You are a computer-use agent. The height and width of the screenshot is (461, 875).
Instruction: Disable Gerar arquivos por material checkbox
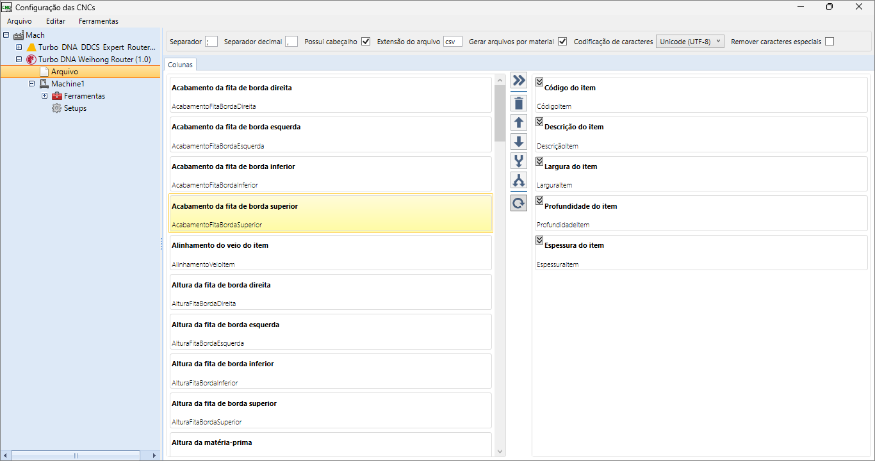562,42
